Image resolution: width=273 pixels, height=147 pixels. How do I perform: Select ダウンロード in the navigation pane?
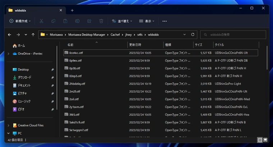tap(22, 77)
